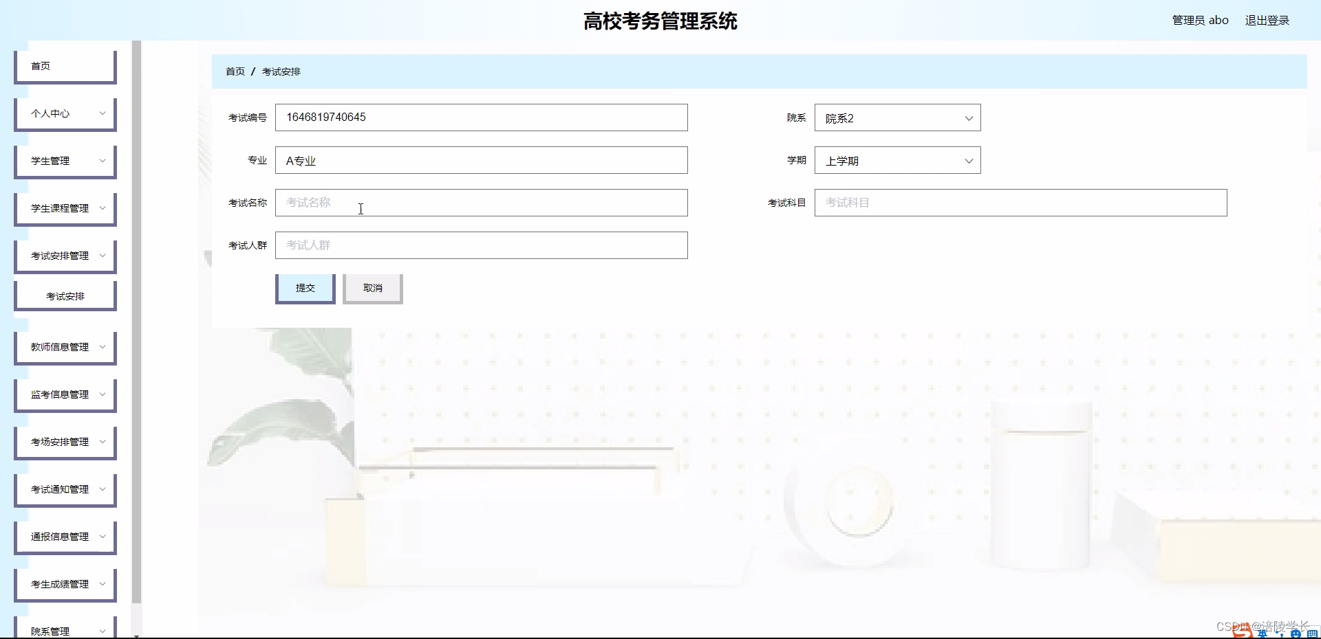Click inside the 考试名称 input field
This screenshot has height=639, width=1321.
pos(481,203)
